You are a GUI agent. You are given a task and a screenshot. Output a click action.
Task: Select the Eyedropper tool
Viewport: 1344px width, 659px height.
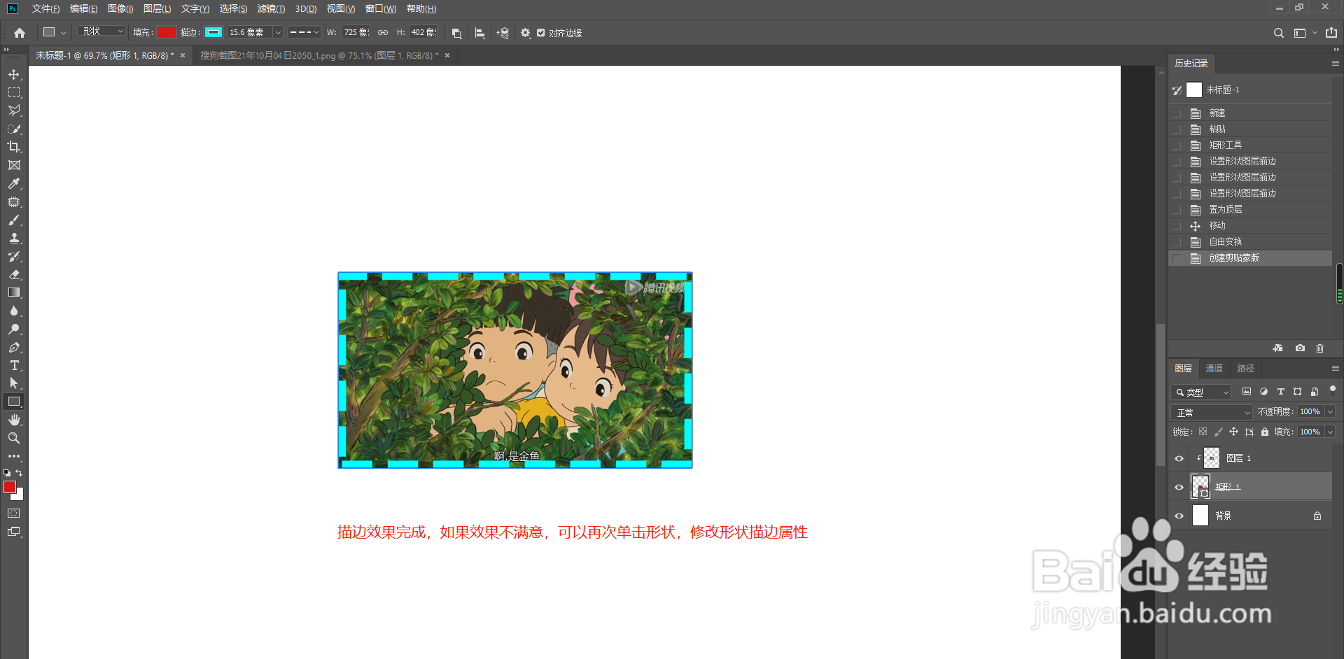point(14,183)
